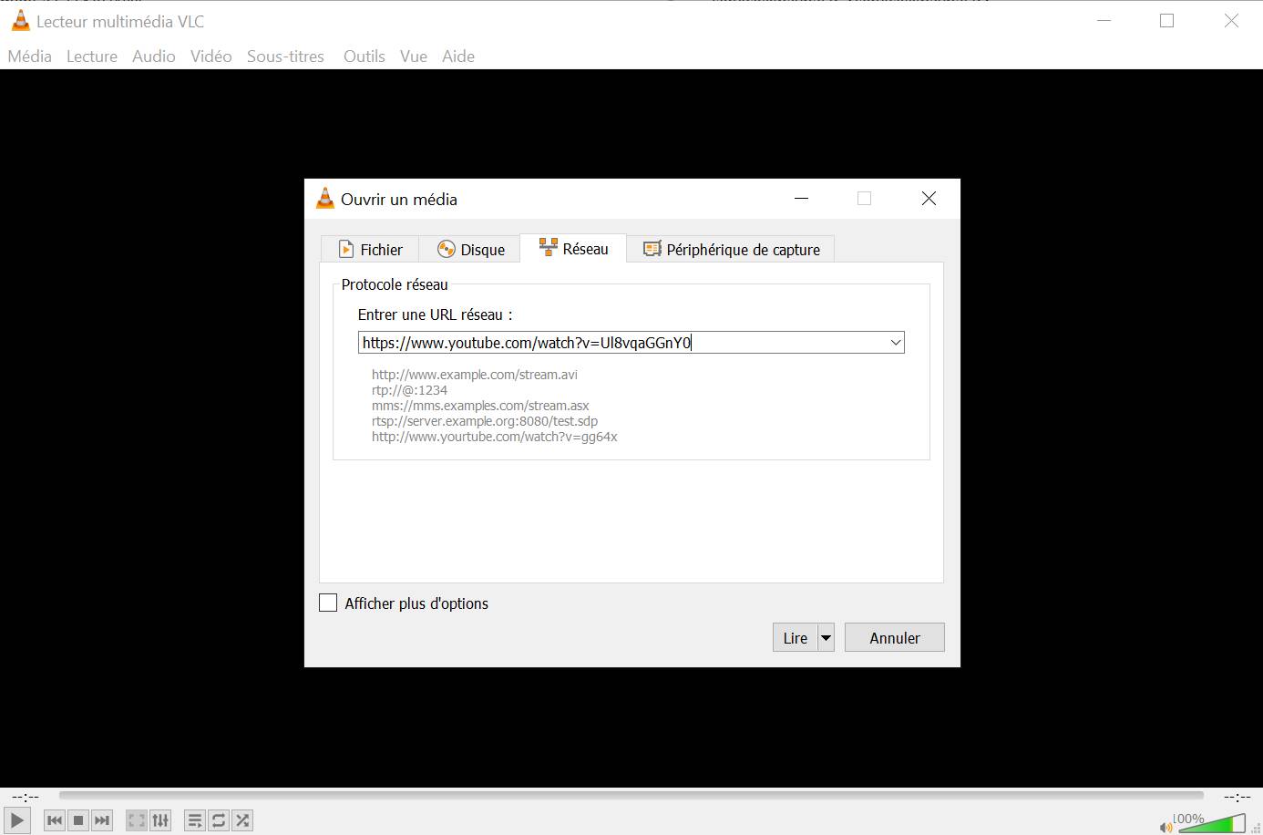Click the playback seek bar
Viewport: 1263px width, 835px height.
pyautogui.click(x=631, y=796)
